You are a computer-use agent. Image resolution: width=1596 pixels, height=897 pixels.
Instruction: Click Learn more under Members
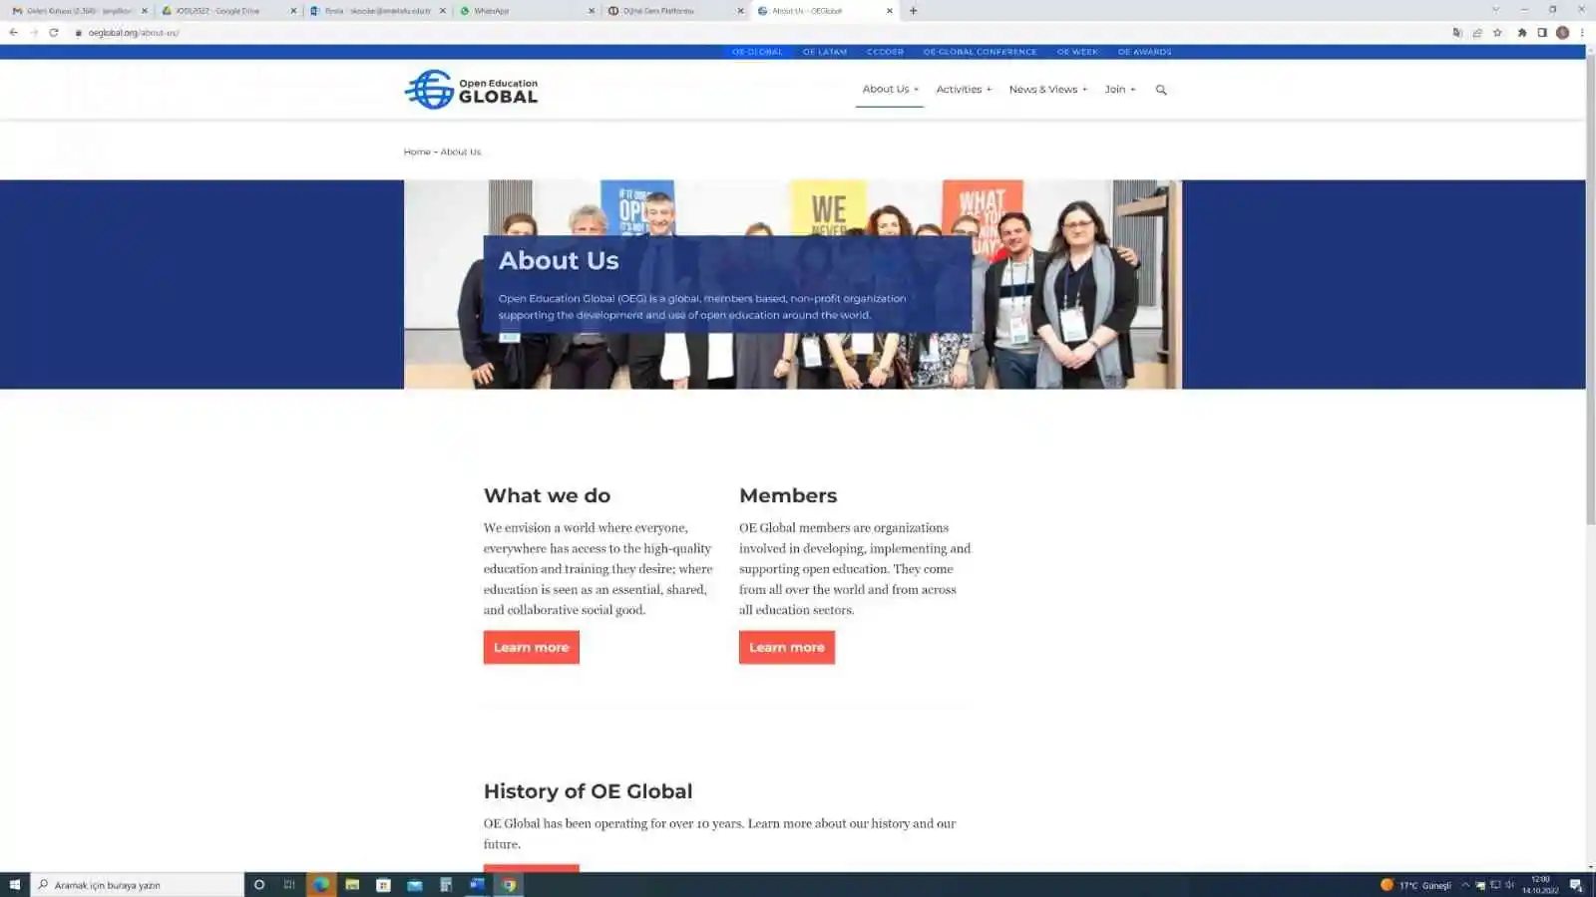(787, 648)
